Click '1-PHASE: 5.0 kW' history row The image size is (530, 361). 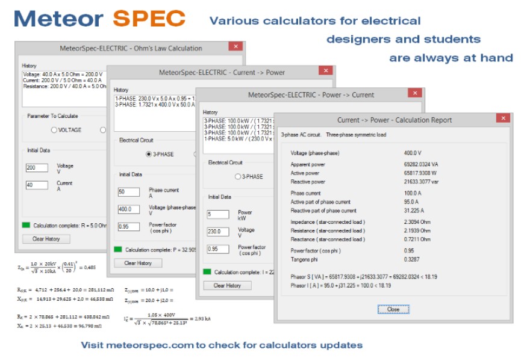(x=238, y=139)
